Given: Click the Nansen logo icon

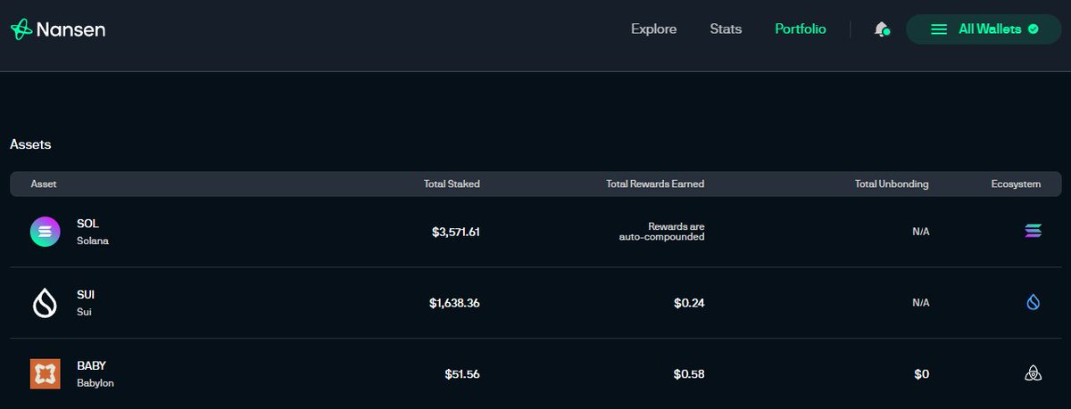Looking at the screenshot, I should tap(21, 29).
